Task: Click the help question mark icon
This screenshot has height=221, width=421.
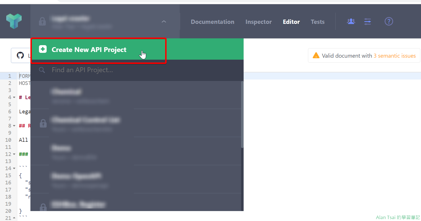Action: [389, 21]
